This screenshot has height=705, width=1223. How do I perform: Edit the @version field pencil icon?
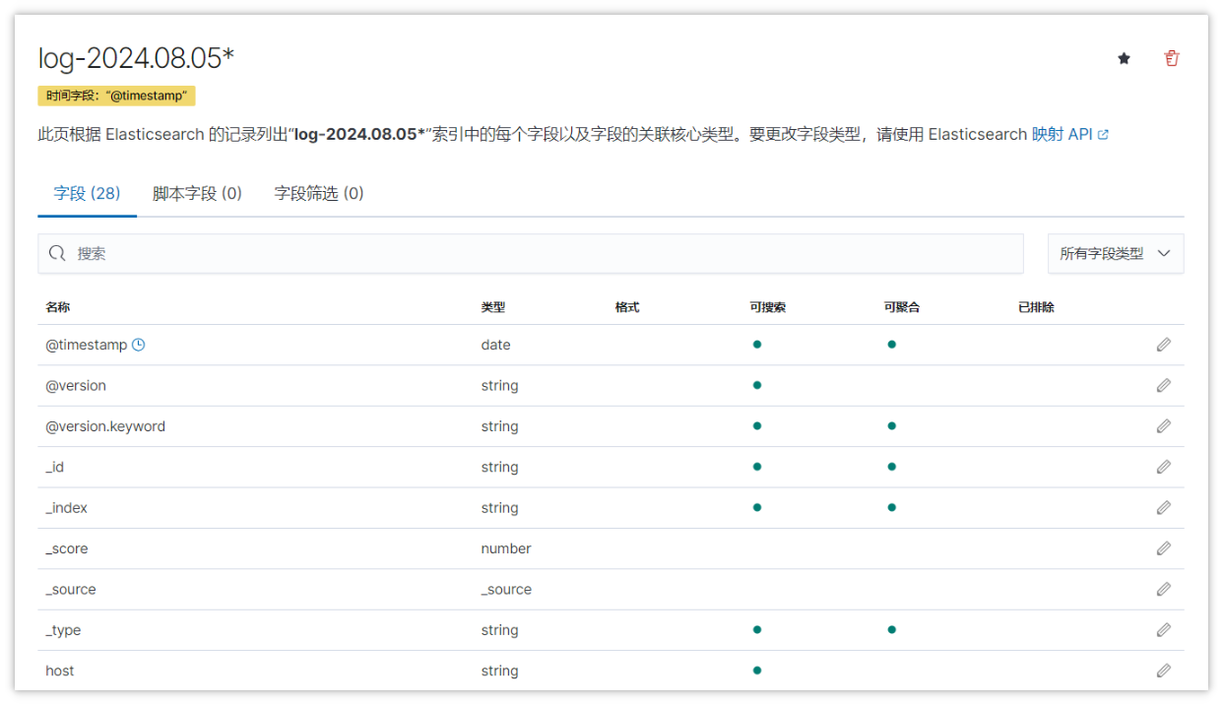tap(1164, 386)
